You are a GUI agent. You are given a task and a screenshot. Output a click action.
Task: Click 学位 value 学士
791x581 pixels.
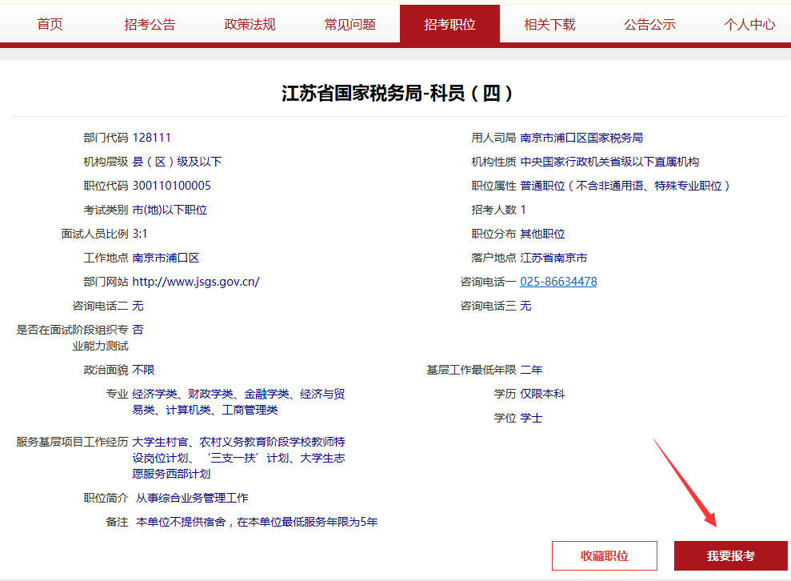pos(531,418)
